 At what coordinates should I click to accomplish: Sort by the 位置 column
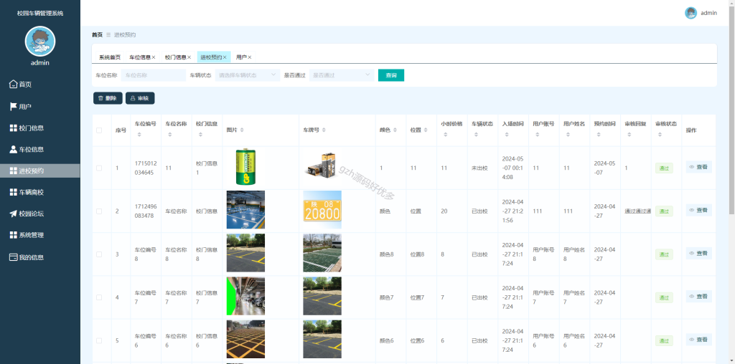coord(426,130)
